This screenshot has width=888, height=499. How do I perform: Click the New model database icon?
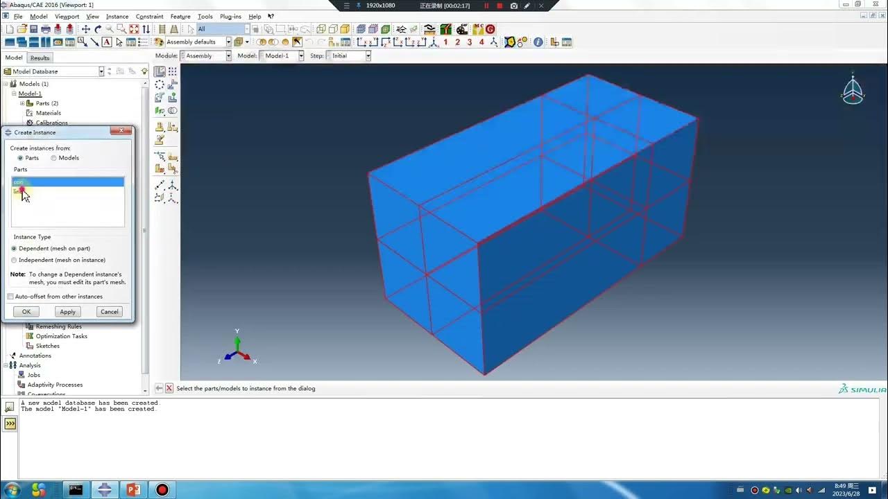[10, 29]
